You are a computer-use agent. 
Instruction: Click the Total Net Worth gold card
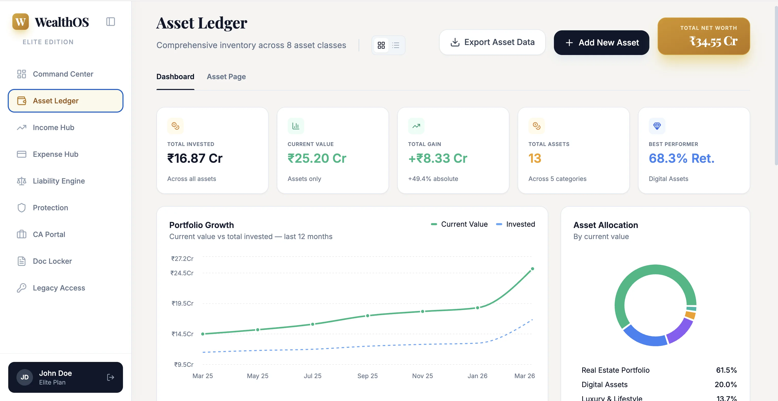[704, 36]
